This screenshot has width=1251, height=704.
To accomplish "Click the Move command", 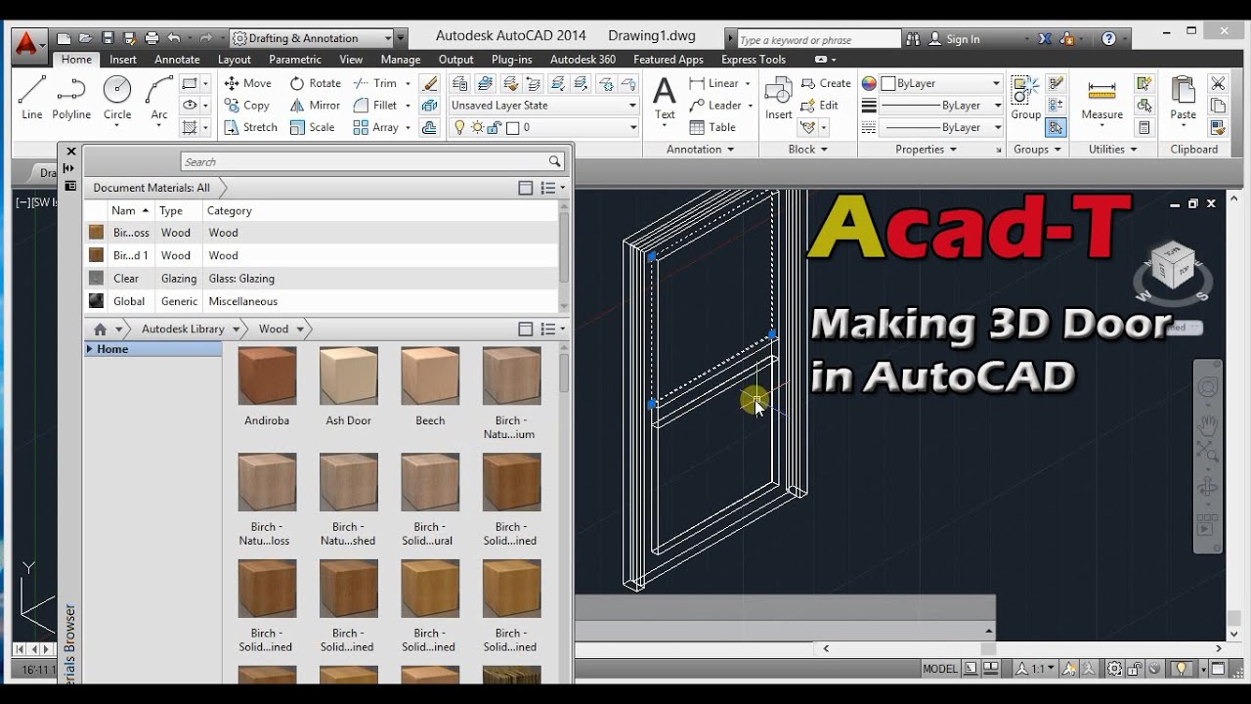I will click(247, 83).
